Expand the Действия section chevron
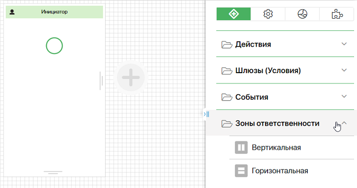This screenshot has height=188, width=357. 344,44
